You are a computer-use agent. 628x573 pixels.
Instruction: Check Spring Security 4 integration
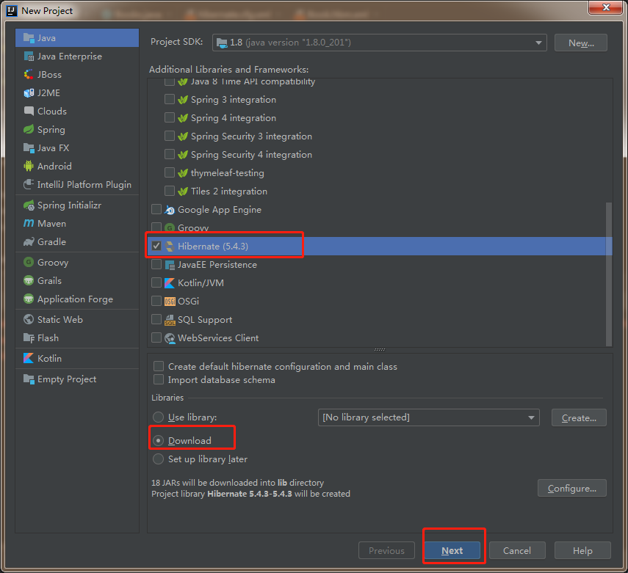coord(170,155)
